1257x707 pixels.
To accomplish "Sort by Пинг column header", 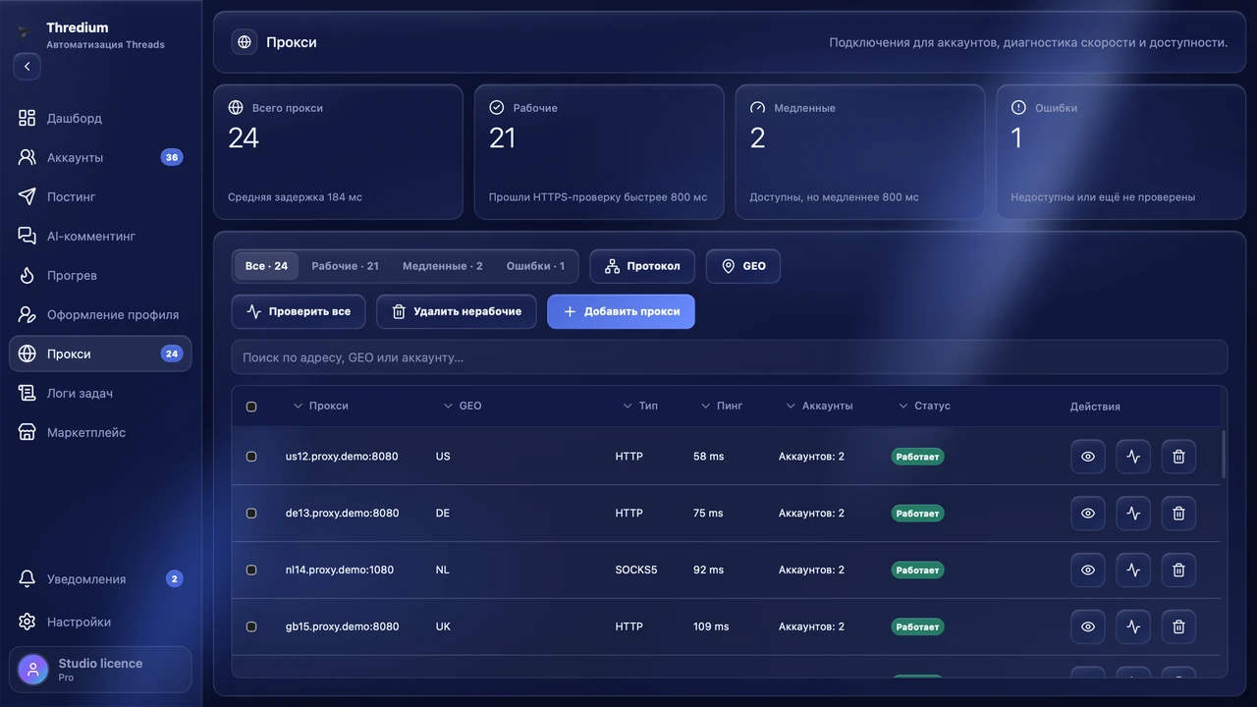I will click(722, 406).
